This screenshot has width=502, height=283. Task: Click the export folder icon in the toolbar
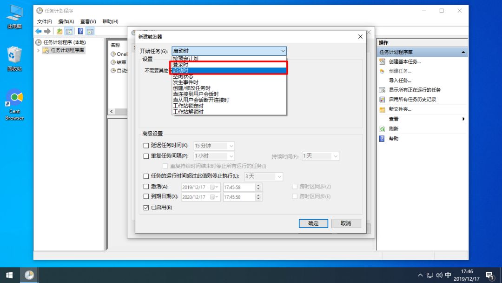[x=59, y=31]
